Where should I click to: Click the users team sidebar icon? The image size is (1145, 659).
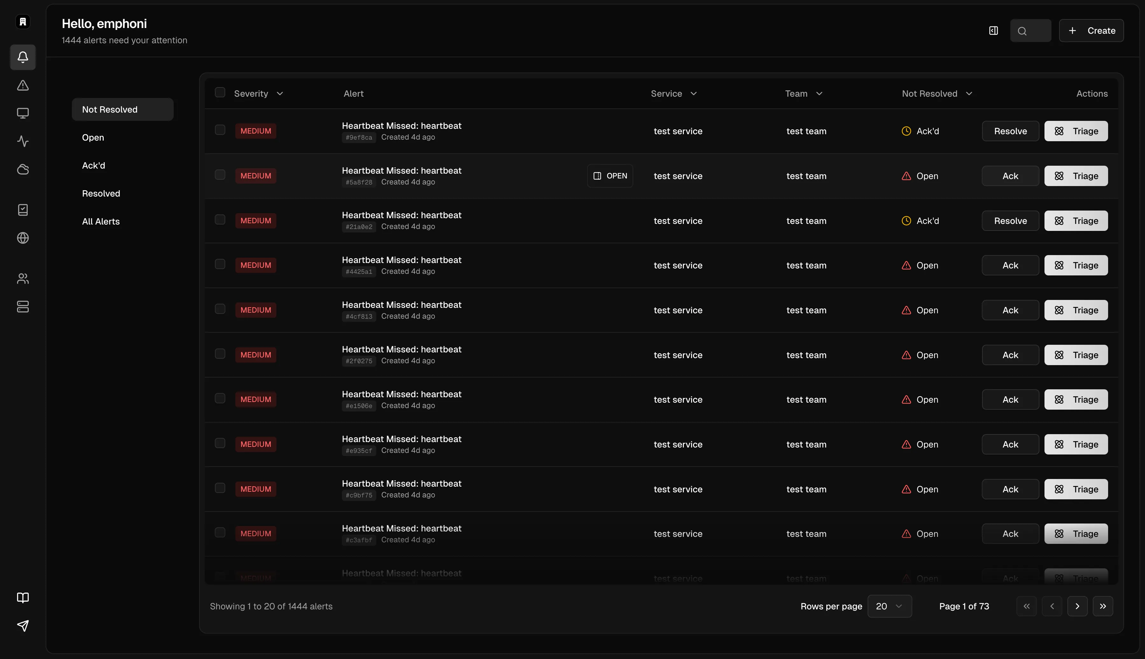tap(23, 279)
